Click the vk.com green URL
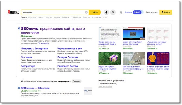 [x=24, y=91]
